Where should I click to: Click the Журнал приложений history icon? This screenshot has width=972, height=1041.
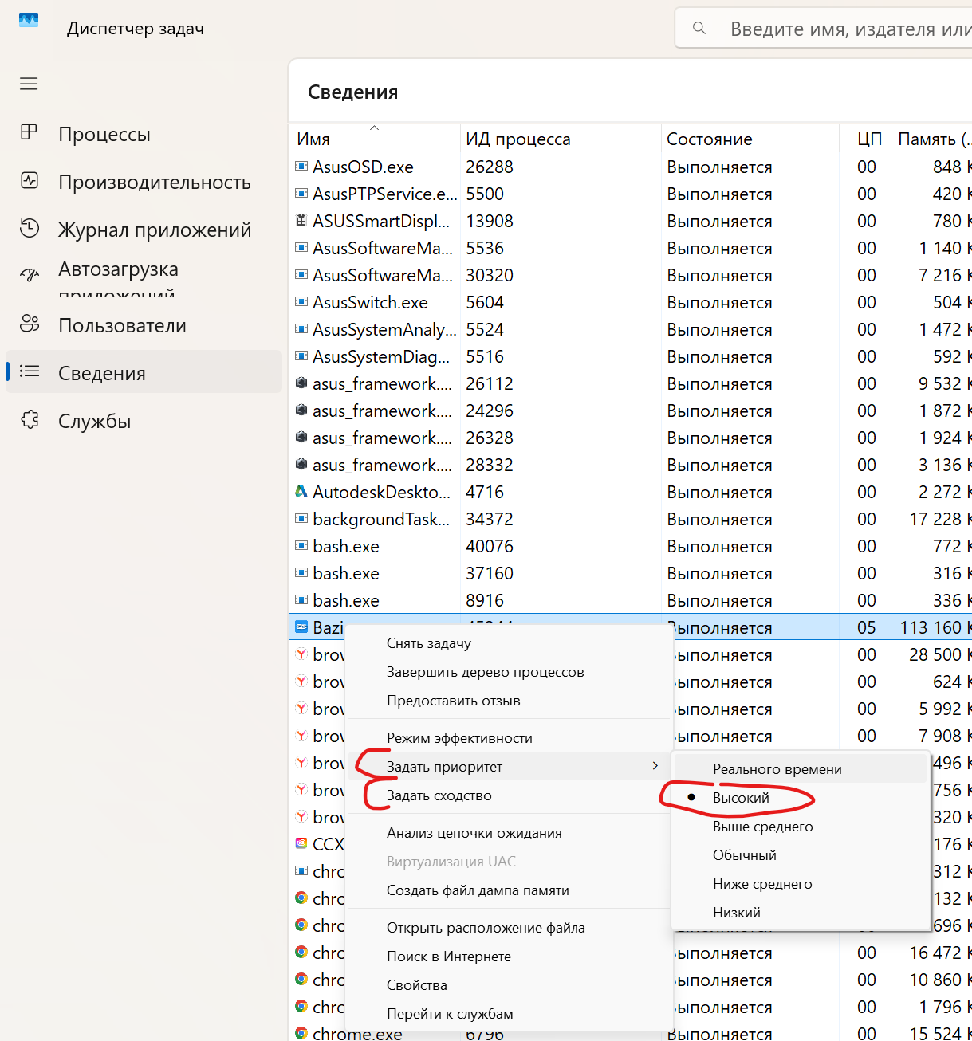[30, 228]
